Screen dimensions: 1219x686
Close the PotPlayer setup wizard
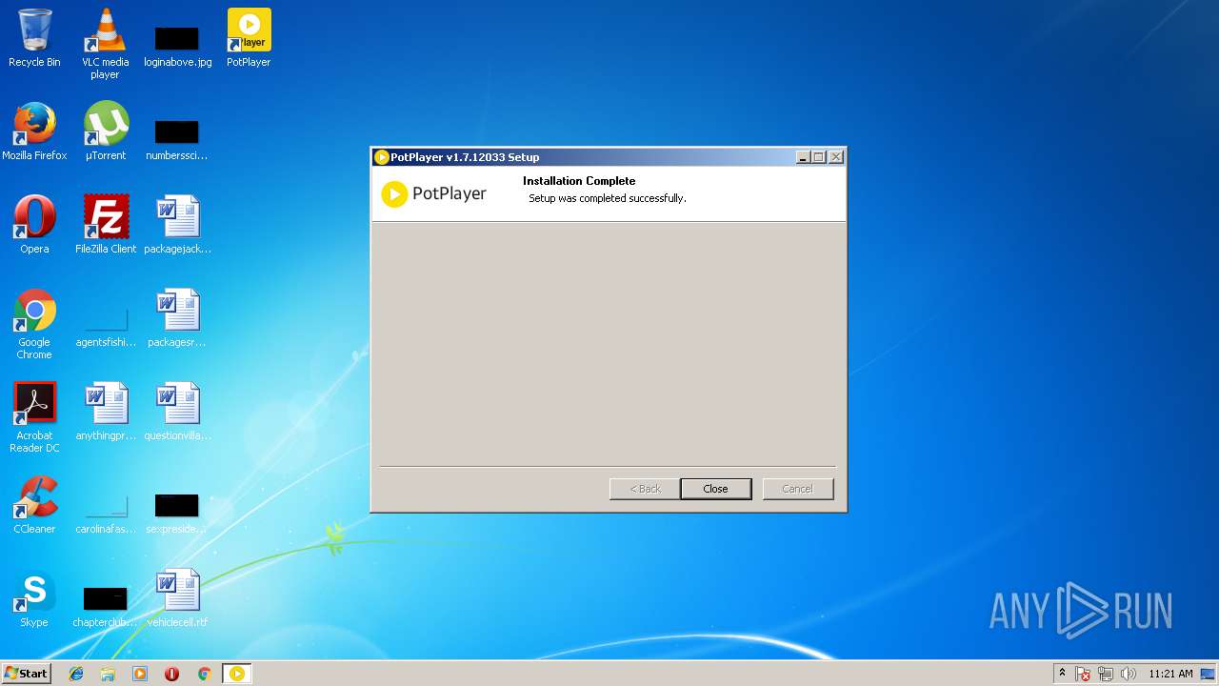coord(715,489)
